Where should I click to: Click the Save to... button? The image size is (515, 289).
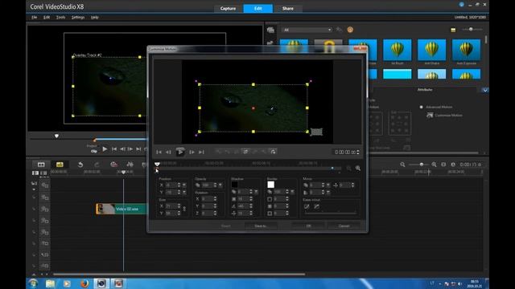(x=261, y=226)
